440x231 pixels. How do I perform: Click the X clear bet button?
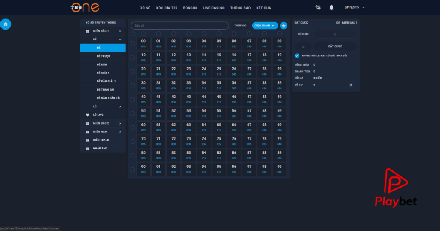coord(303,46)
